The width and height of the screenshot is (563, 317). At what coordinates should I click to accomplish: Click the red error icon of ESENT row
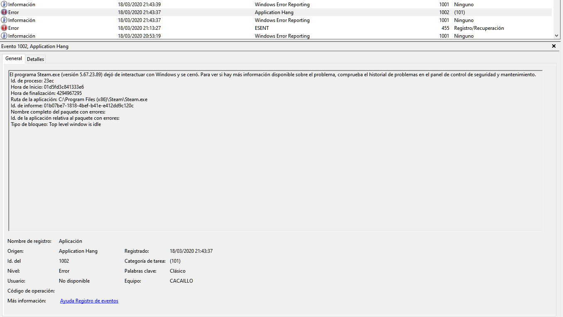(4, 28)
